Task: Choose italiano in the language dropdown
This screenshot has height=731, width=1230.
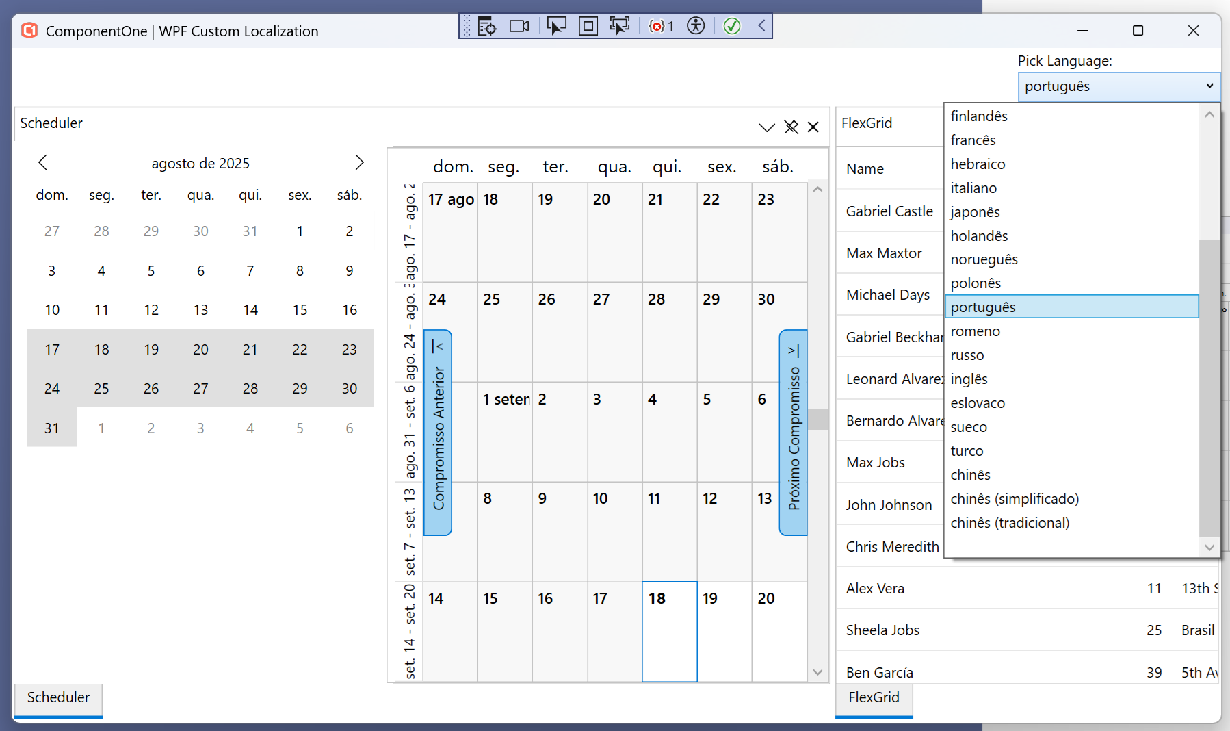Action: tap(1071, 188)
